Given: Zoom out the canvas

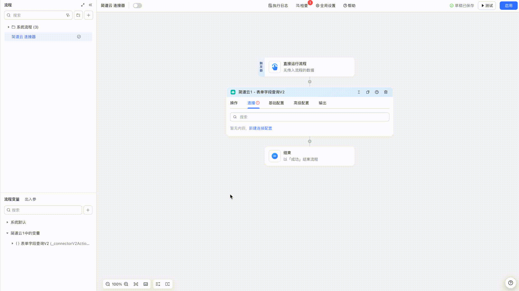Looking at the screenshot, I should [x=108, y=284].
